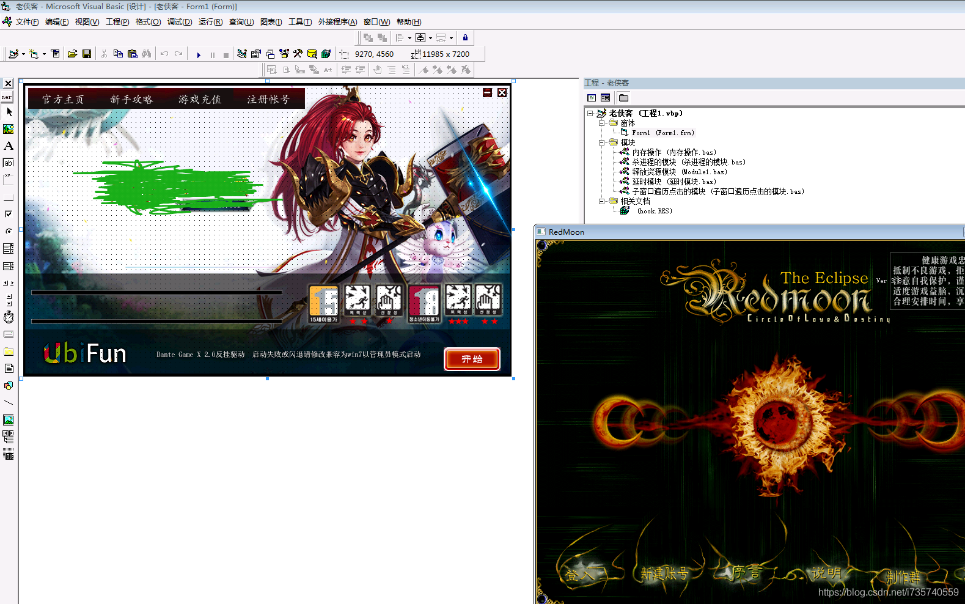The image size is (965, 604).
Task: Click 新建账号 in the RedMoon window
Action: [x=664, y=573]
